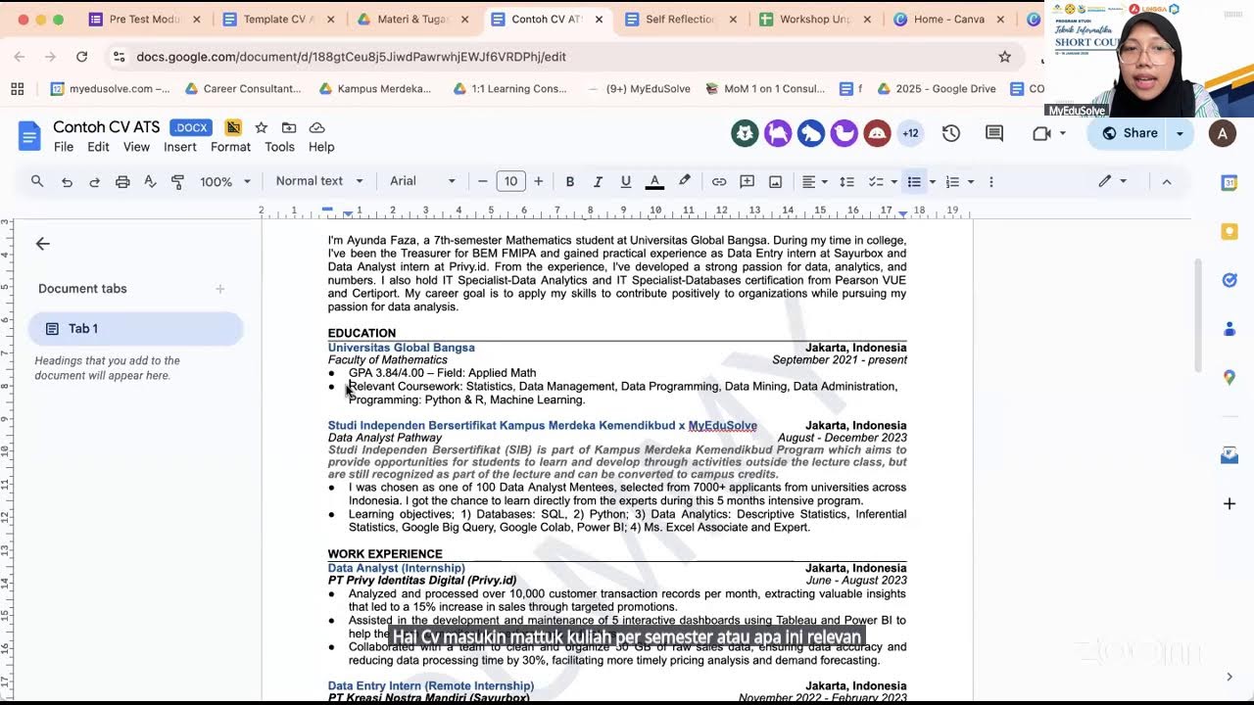Open the text color picker
Viewport: 1254px width, 705px height.
point(654,181)
